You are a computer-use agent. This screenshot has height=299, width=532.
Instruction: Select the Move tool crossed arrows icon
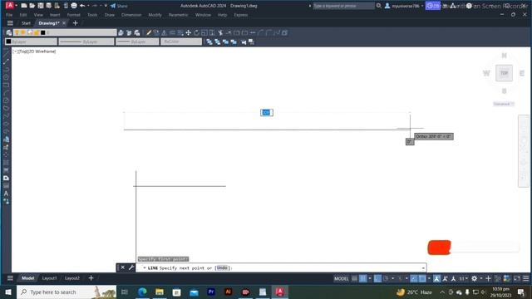tap(189, 32)
